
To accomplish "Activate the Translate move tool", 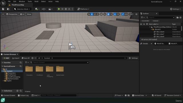I will pos(92,14).
